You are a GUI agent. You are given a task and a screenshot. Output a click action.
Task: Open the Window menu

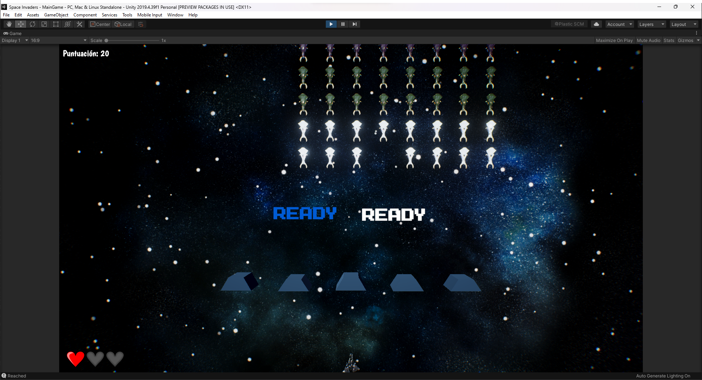click(175, 15)
